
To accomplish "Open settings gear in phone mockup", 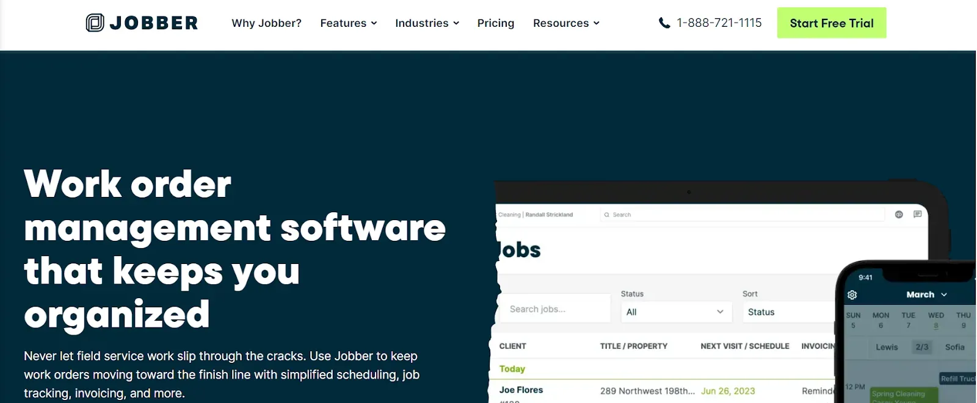I will pyautogui.click(x=852, y=295).
